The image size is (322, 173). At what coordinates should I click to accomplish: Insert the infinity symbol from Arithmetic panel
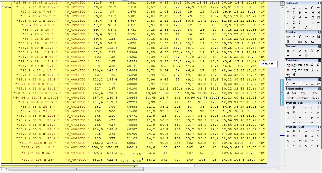[x=288, y=8]
